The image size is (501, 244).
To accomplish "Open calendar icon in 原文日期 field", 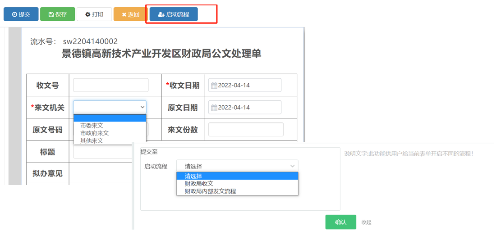I will click(214, 108).
